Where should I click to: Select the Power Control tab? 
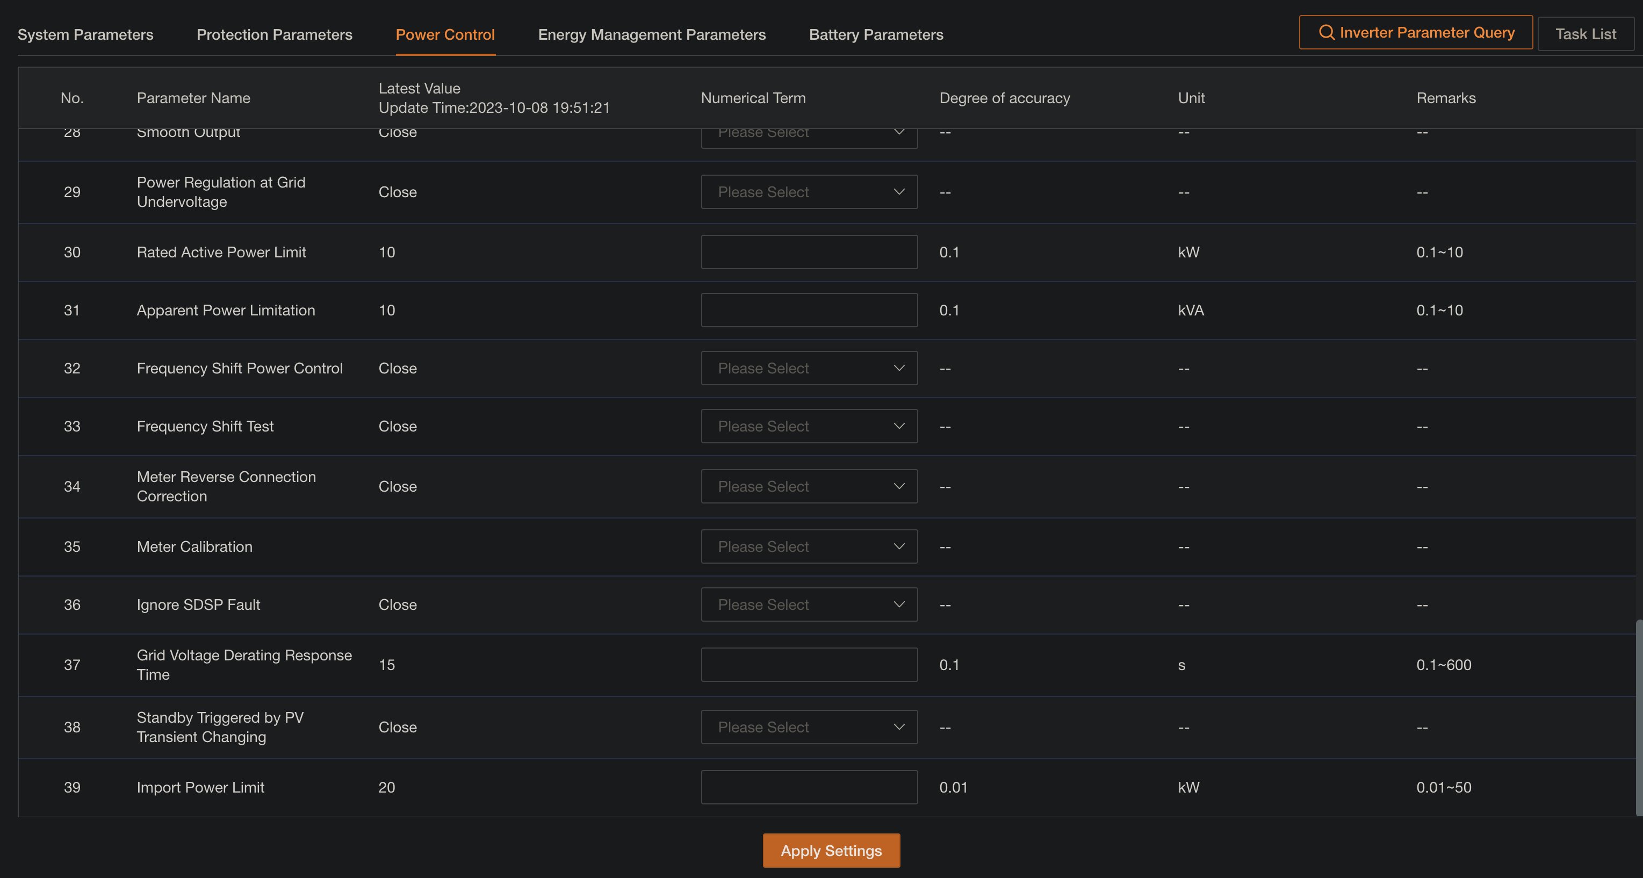pos(444,34)
